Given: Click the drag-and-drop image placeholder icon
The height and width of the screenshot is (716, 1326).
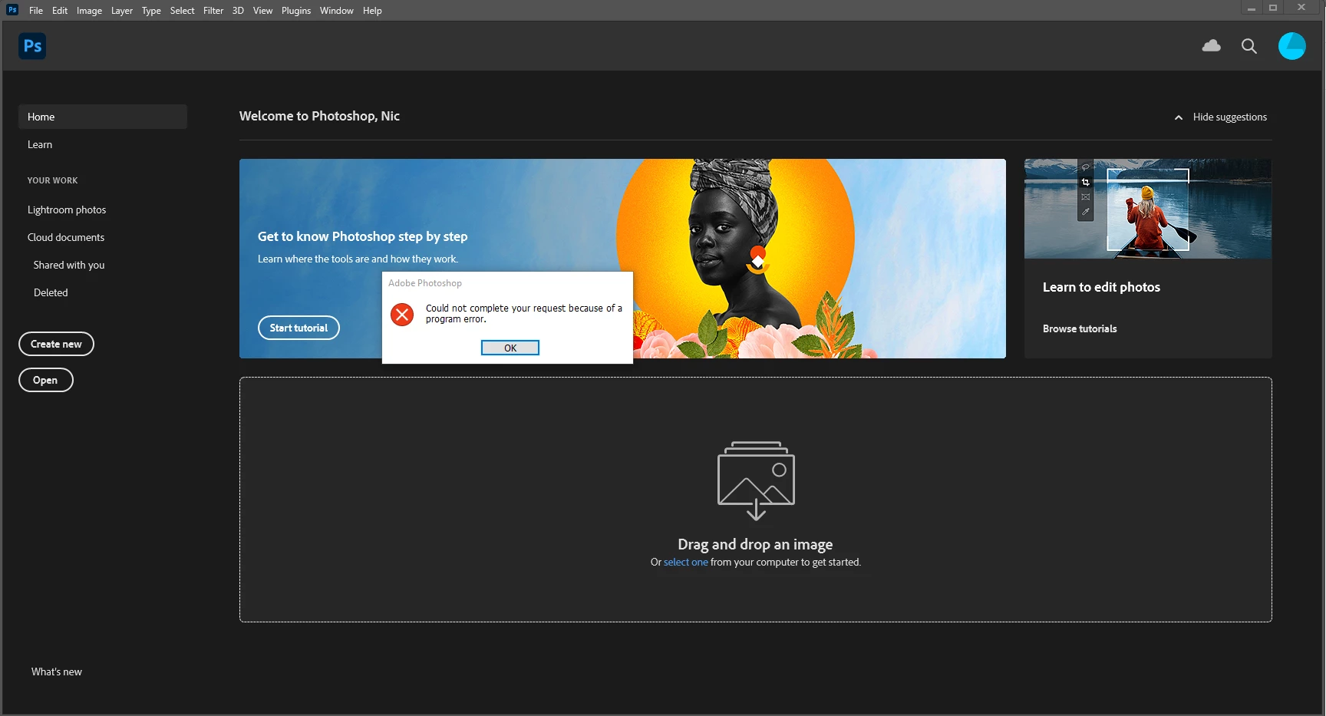Looking at the screenshot, I should tap(756, 480).
